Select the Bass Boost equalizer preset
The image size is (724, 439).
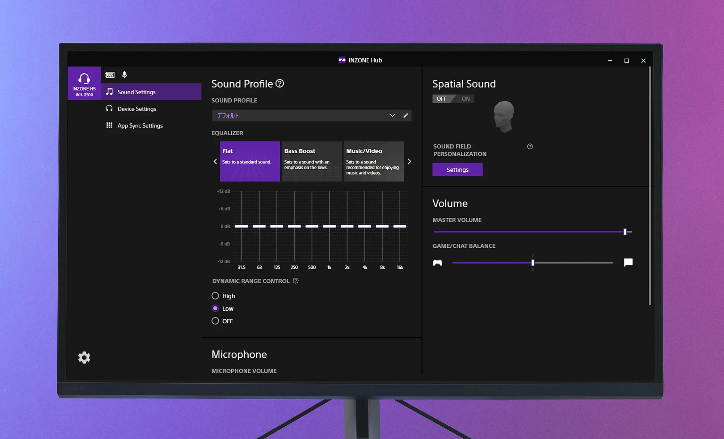click(x=312, y=161)
